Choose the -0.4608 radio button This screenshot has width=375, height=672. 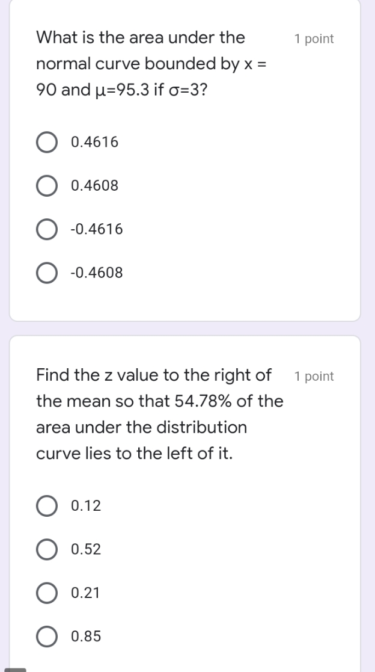pos(46,273)
